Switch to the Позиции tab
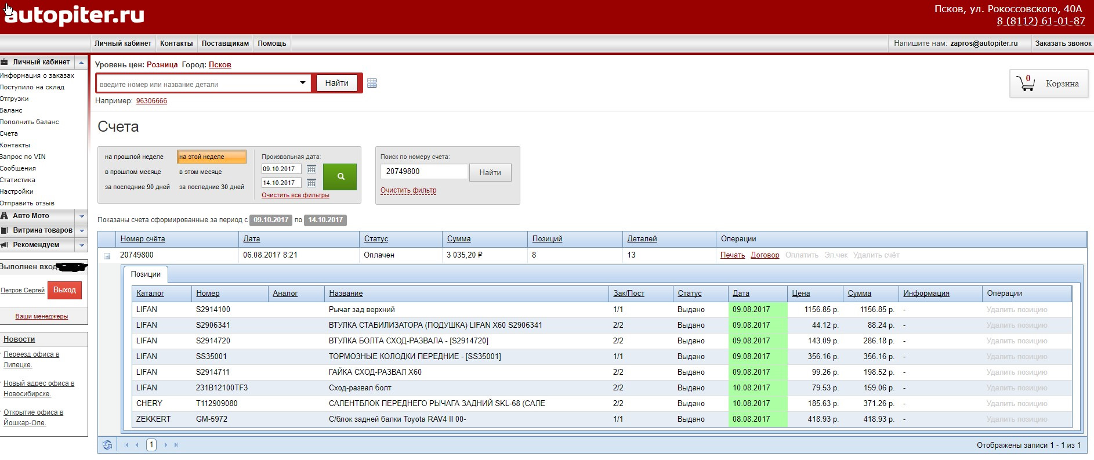 point(146,274)
